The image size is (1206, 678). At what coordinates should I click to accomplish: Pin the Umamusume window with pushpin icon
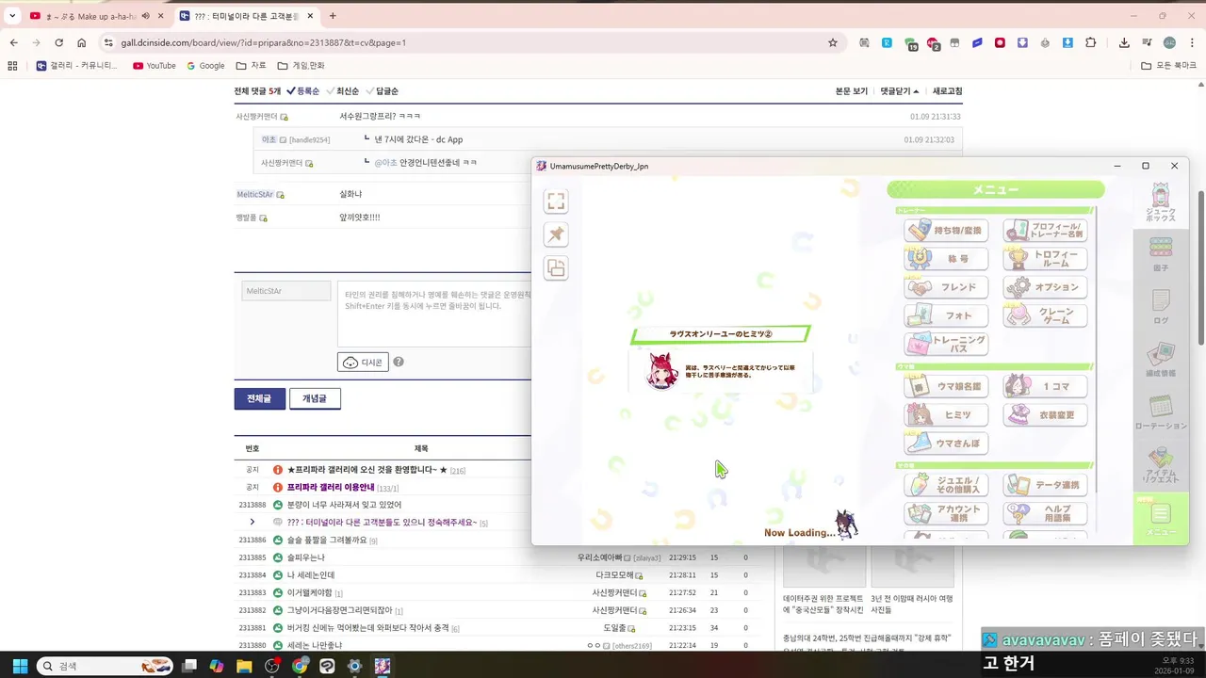click(x=556, y=234)
